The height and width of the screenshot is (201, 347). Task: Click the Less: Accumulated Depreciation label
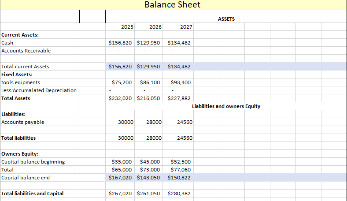click(39, 90)
